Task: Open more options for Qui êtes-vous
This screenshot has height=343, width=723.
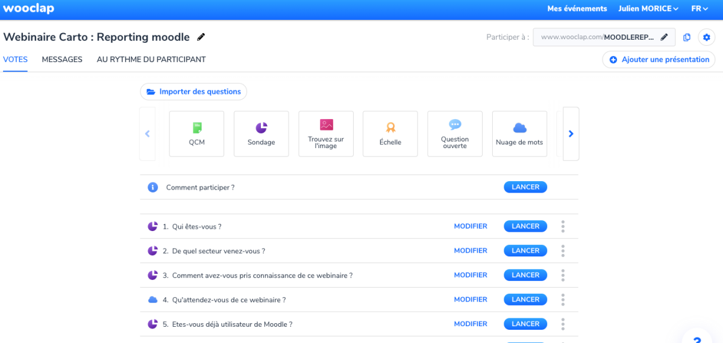Action: 563,226
